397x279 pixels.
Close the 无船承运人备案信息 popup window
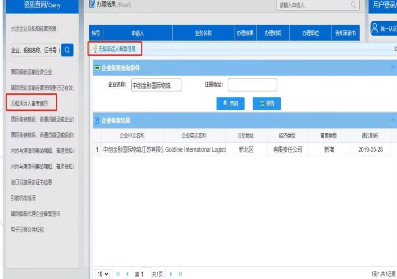(395, 49)
